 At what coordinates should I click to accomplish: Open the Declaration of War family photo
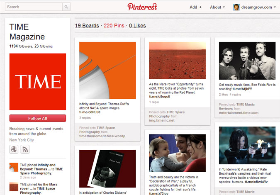[177, 153]
